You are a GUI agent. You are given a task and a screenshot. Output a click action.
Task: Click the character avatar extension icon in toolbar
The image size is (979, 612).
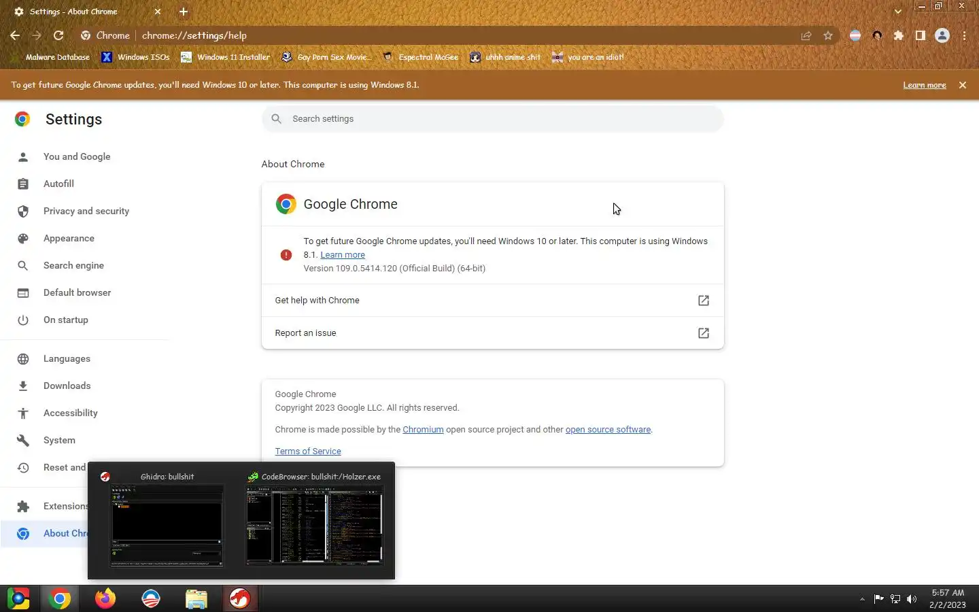(877, 35)
